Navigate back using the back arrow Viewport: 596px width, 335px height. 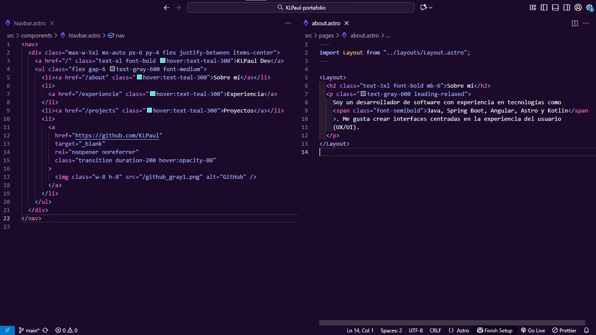[166, 7]
